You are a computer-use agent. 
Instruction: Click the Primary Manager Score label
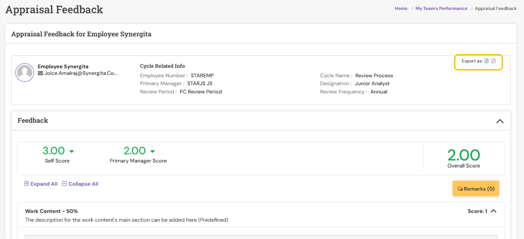tap(138, 161)
